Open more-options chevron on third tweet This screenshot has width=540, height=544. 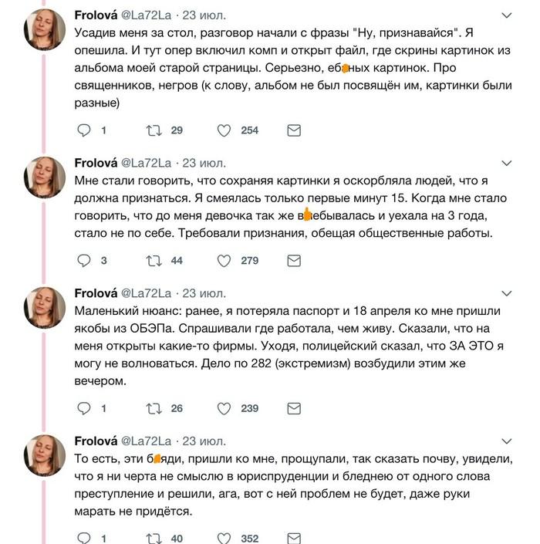coord(506,293)
